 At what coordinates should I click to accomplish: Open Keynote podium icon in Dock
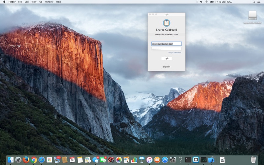(142, 160)
